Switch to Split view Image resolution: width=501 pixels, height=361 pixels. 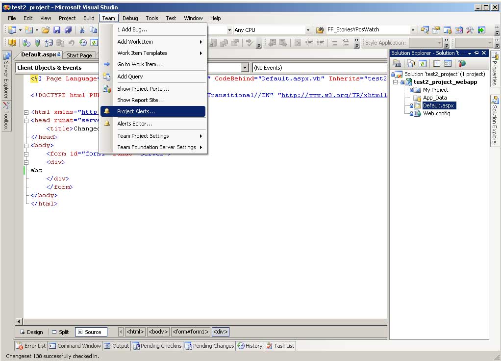coord(60,332)
